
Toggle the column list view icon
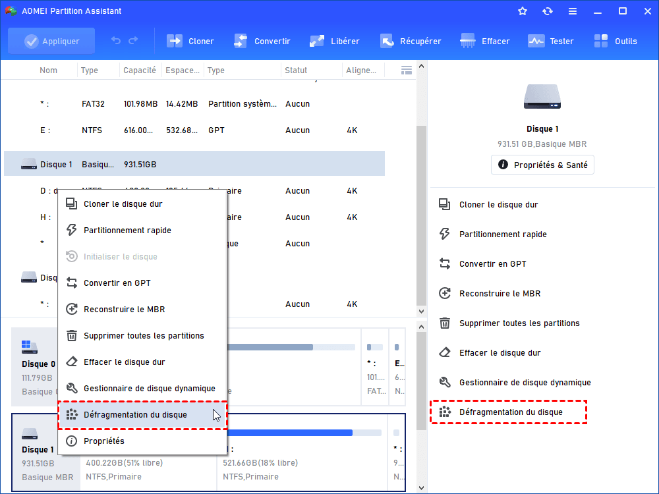tap(407, 70)
